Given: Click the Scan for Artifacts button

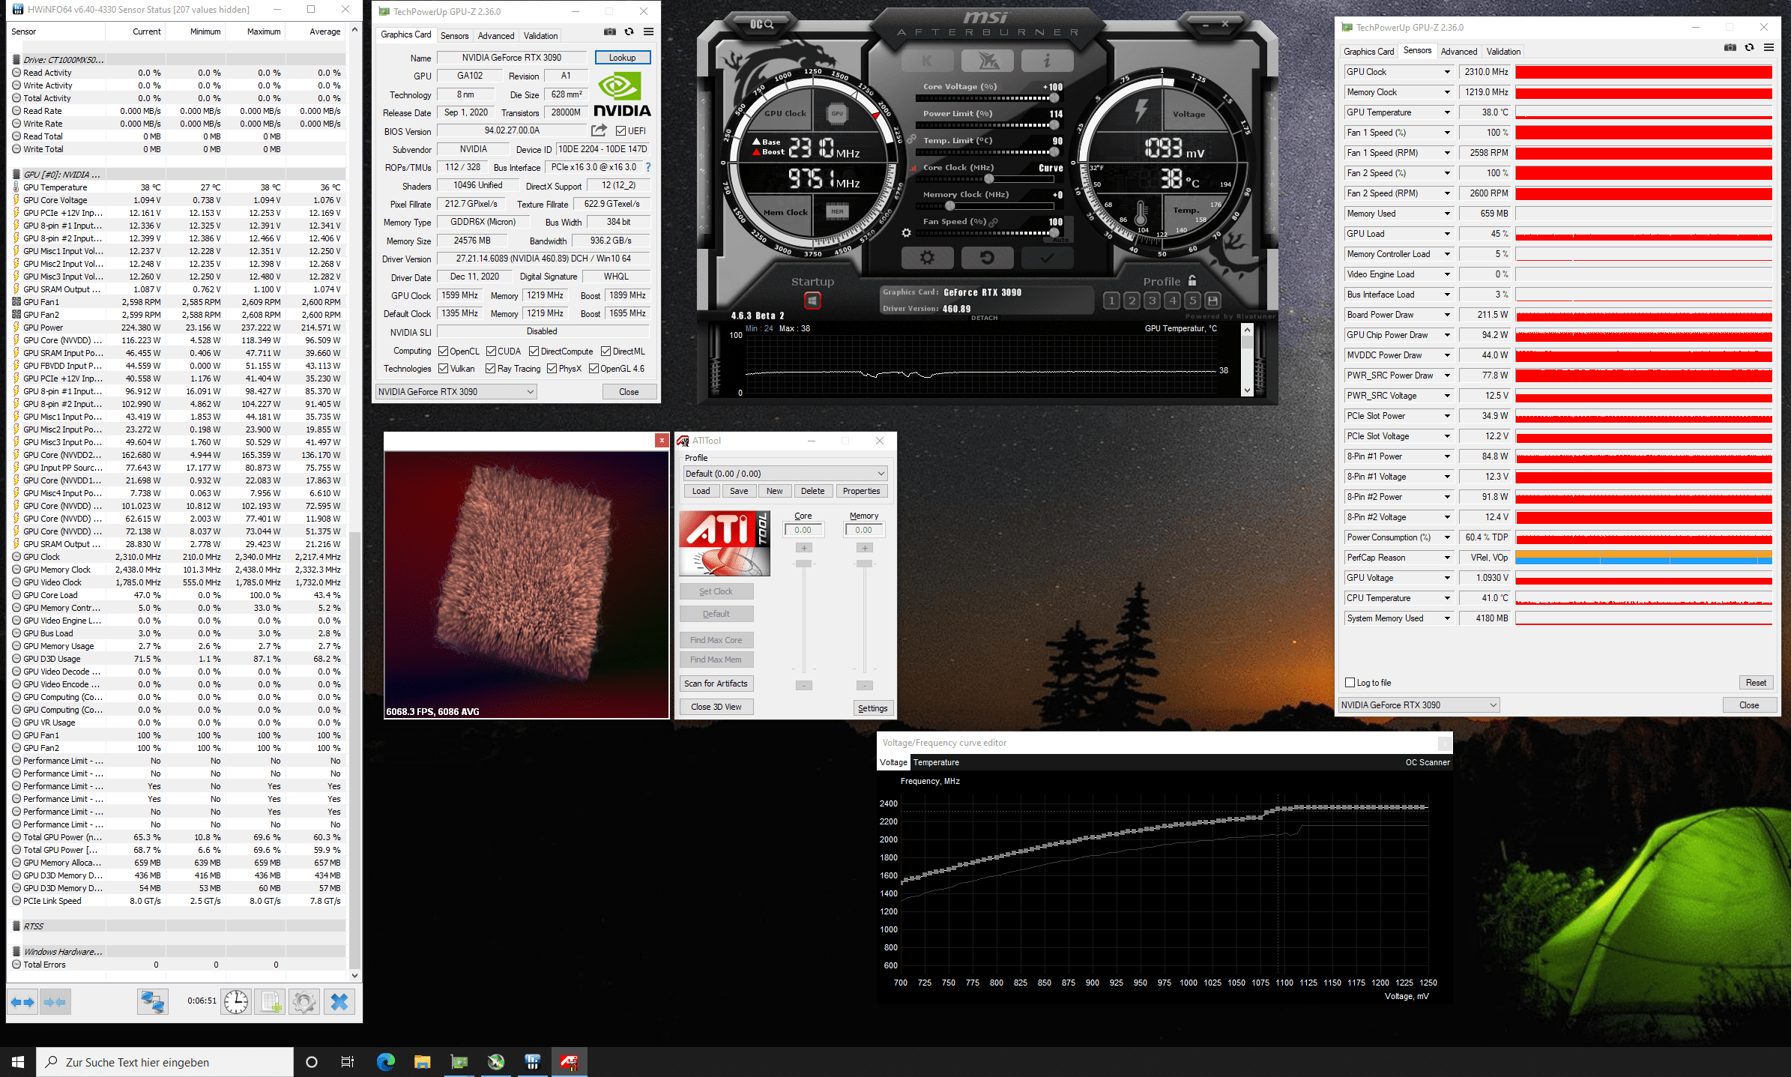Looking at the screenshot, I should pos(716,684).
